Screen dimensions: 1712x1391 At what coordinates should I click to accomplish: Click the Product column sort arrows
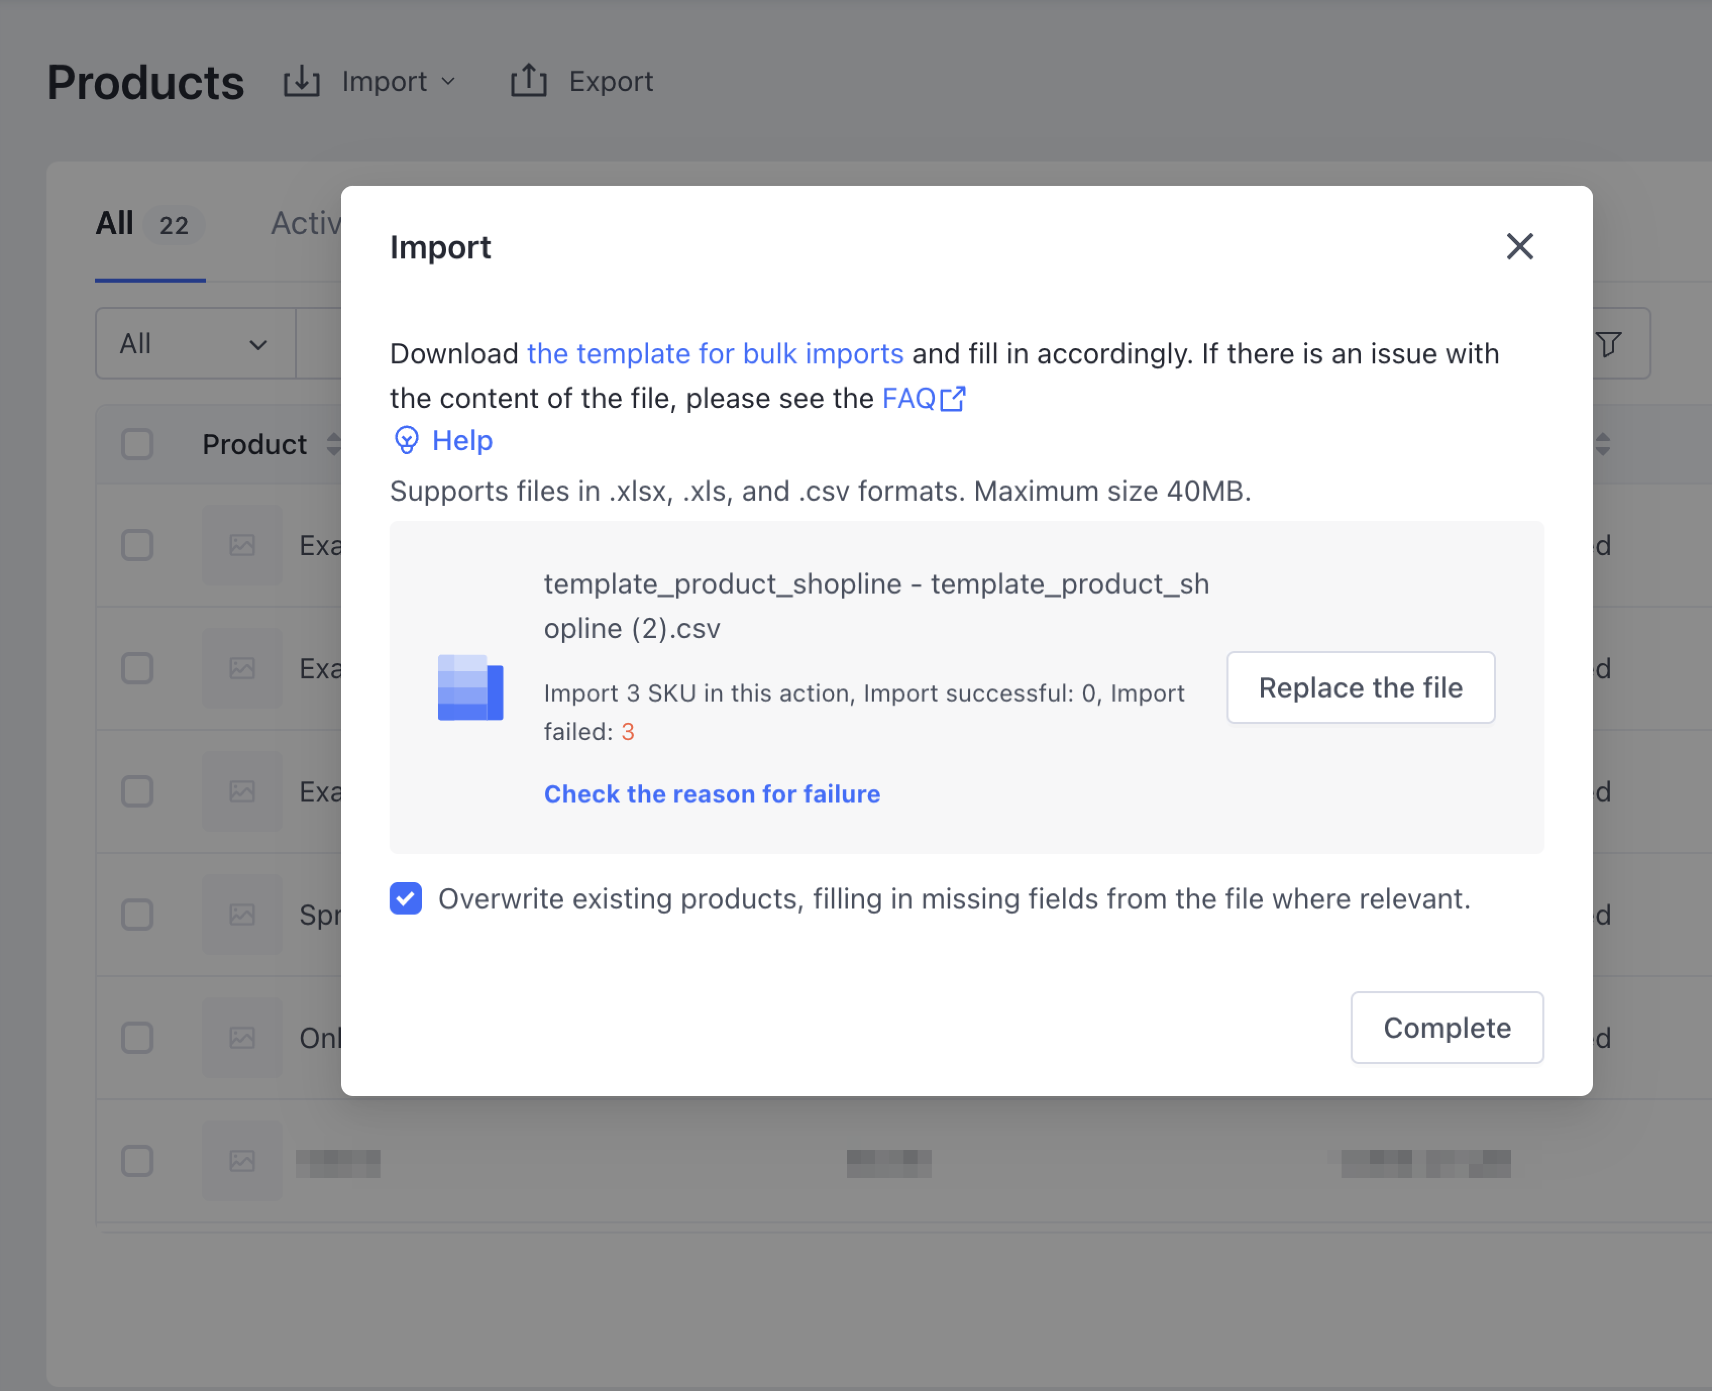334,444
